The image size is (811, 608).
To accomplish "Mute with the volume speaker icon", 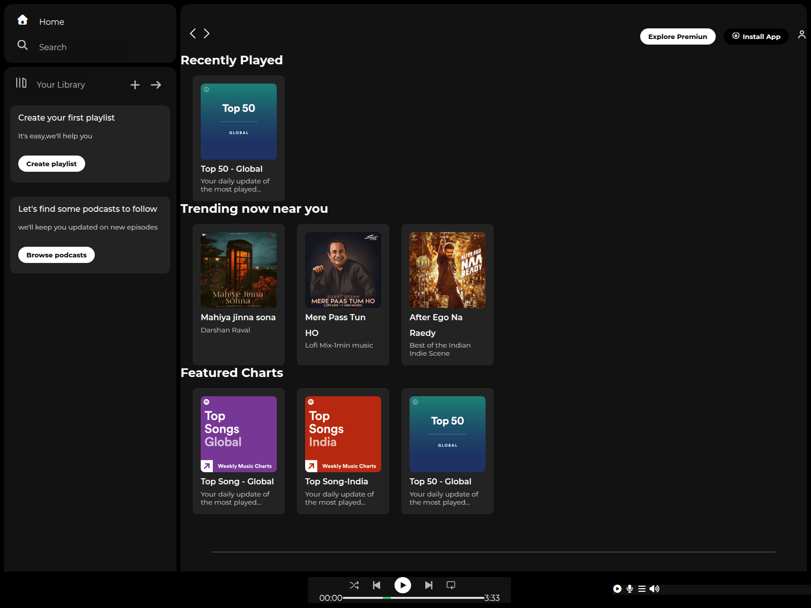I will [654, 589].
